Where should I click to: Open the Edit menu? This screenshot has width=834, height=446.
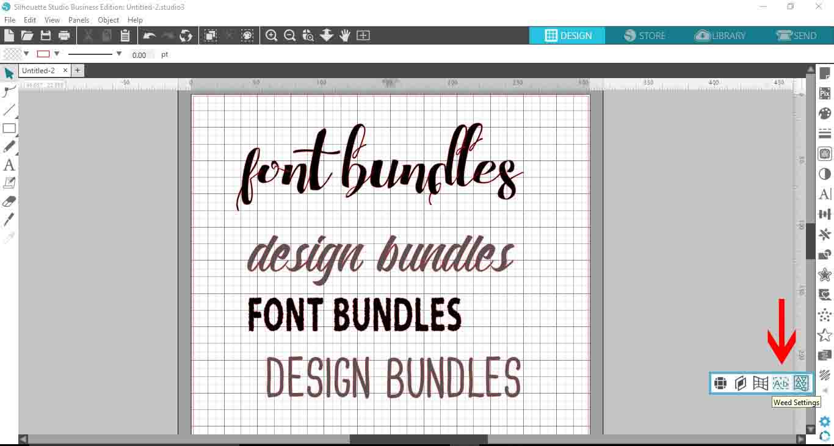tap(30, 20)
